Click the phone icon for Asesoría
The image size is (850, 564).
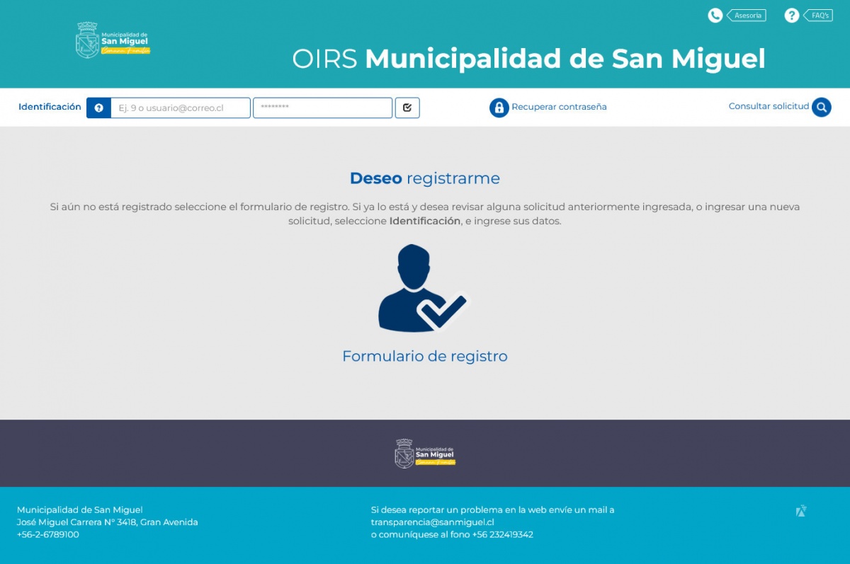click(x=715, y=14)
